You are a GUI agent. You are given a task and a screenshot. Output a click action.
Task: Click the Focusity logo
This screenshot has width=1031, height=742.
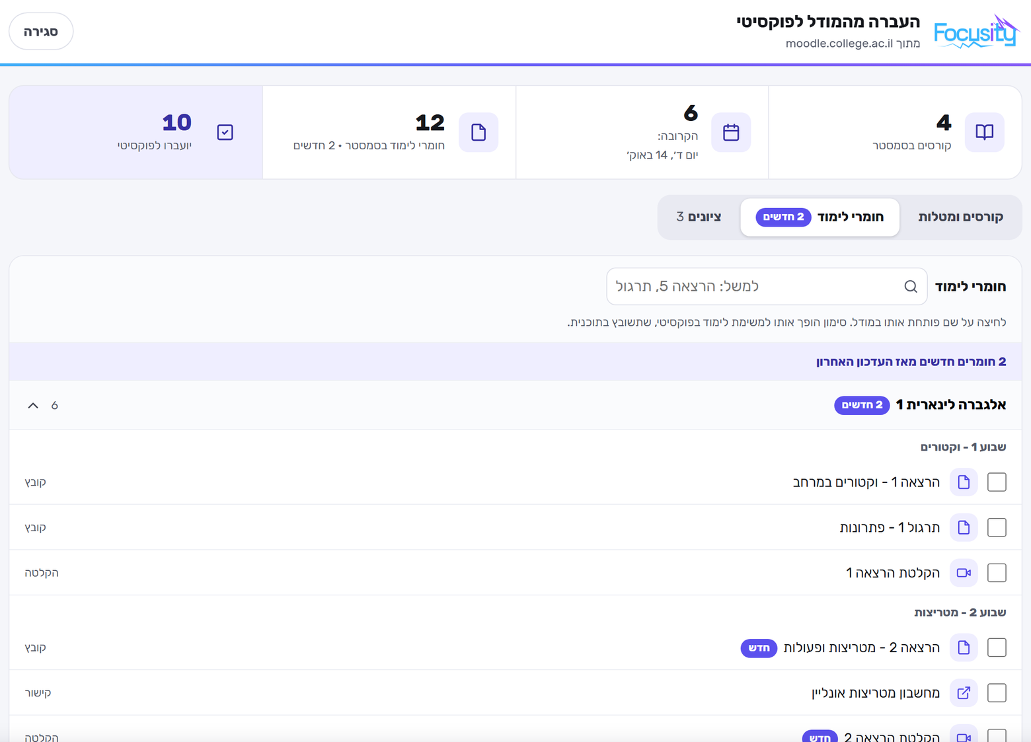(x=976, y=31)
